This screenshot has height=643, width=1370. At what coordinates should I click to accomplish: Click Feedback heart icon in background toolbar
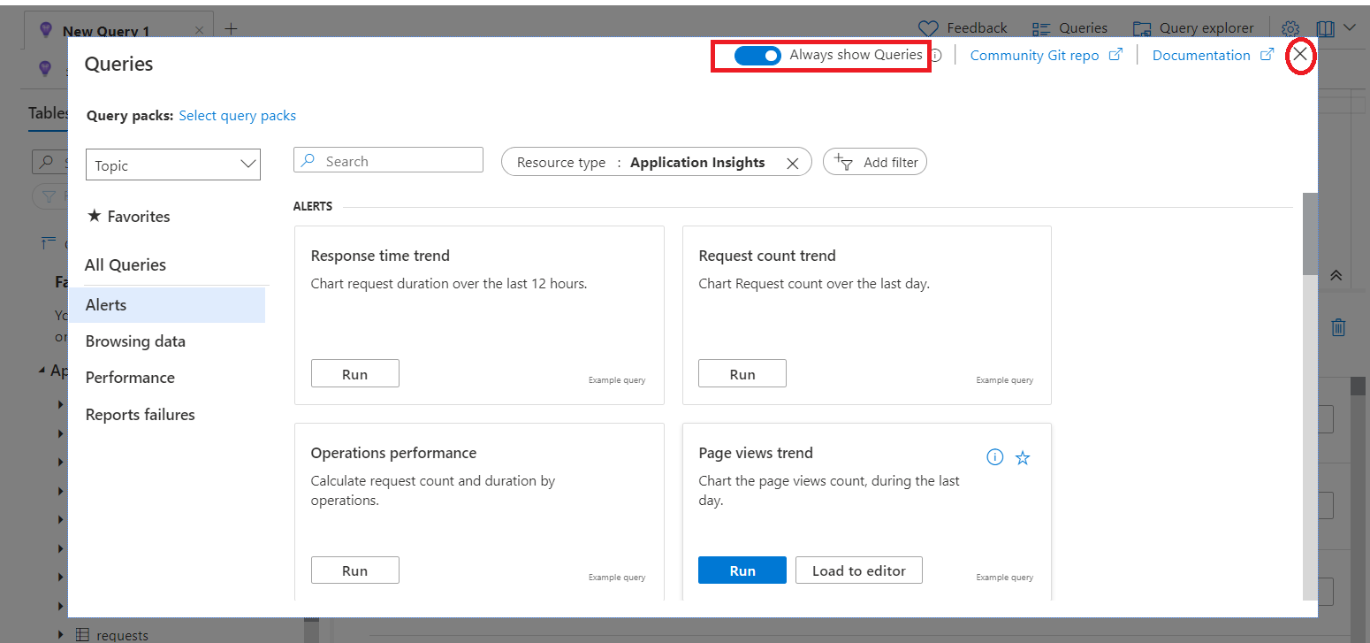pyautogui.click(x=927, y=28)
